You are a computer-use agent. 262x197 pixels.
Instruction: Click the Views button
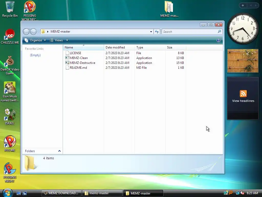pyautogui.click(x=56, y=40)
